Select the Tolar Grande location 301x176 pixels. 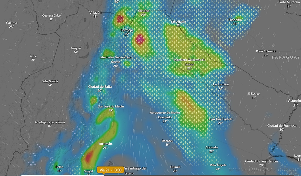pyautogui.click(x=50, y=81)
